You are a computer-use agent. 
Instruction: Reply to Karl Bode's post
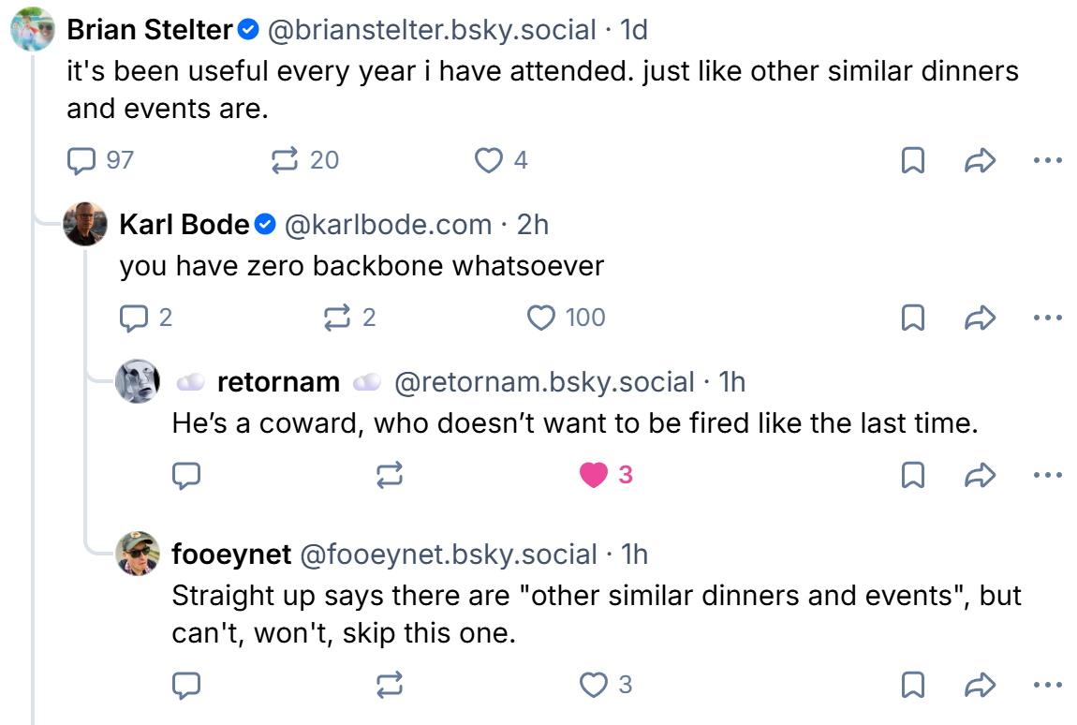[x=135, y=318]
